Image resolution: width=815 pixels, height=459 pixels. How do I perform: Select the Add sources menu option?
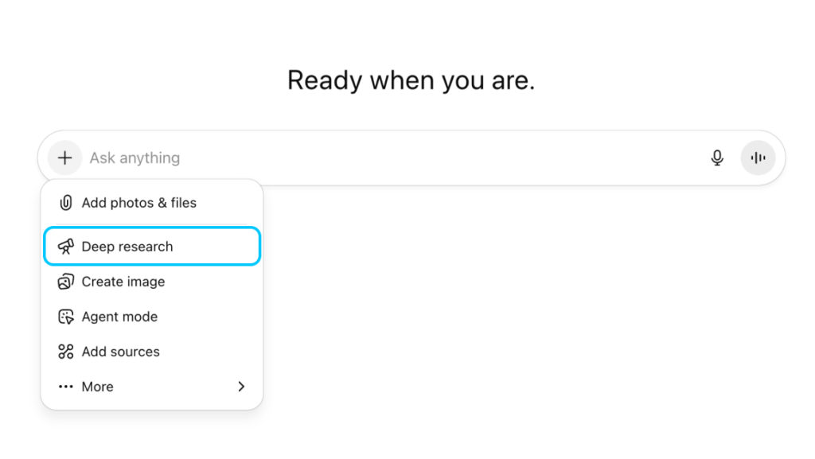pos(121,352)
